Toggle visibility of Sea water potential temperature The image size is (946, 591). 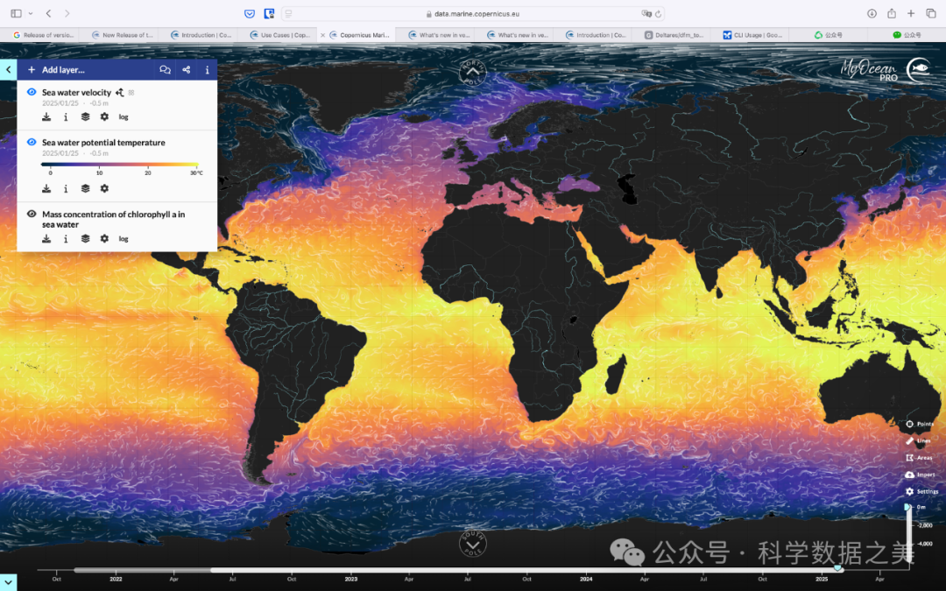(32, 142)
